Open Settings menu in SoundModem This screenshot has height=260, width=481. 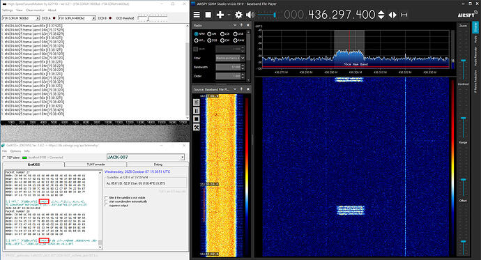pyautogui.click(x=8, y=10)
